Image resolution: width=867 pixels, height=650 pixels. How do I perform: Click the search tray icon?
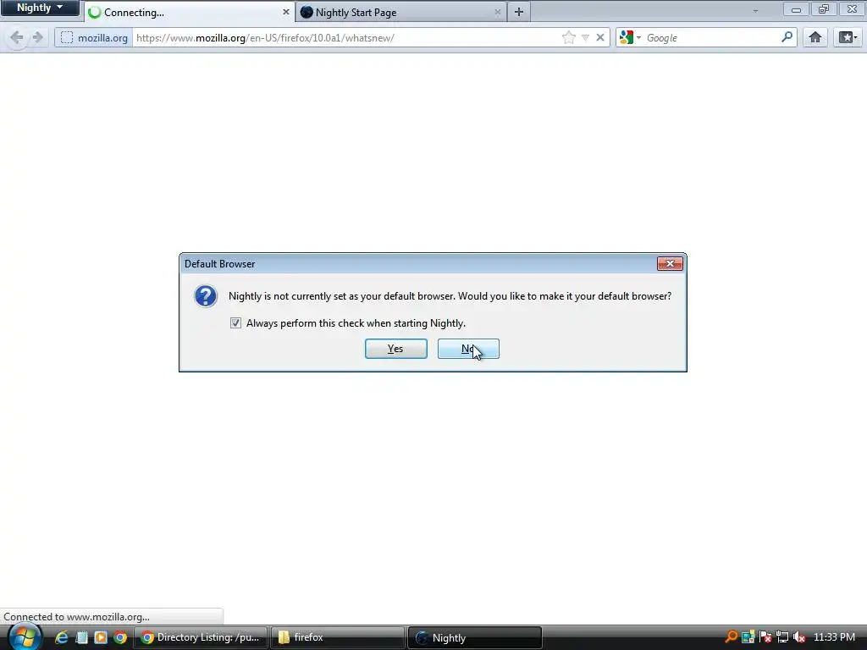pos(731,637)
